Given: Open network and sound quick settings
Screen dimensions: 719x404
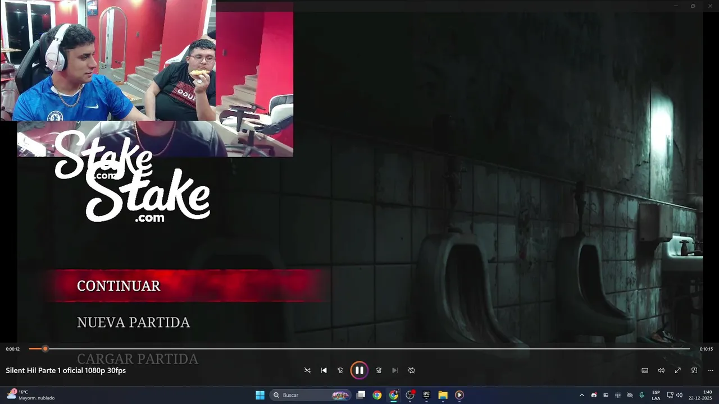Looking at the screenshot, I should (x=674, y=395).
